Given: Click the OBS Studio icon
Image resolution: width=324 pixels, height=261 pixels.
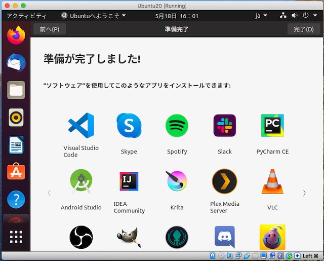Looking at the screenshot, I should coord(81,237).
